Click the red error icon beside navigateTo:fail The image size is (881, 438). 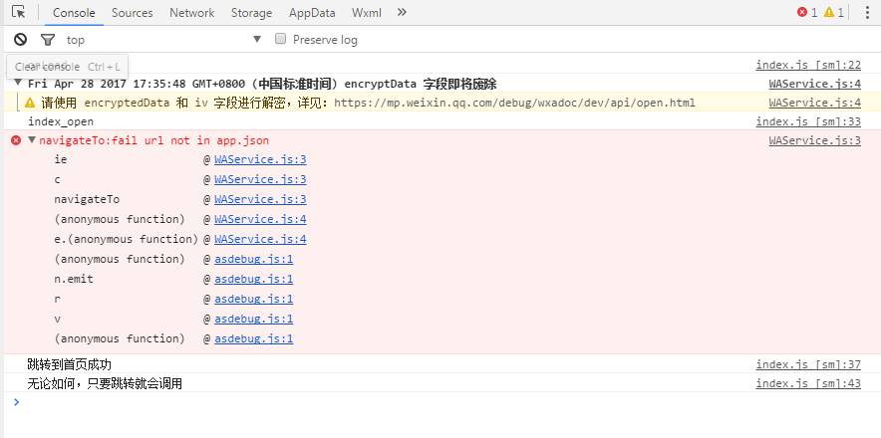[x=15, y=140]
